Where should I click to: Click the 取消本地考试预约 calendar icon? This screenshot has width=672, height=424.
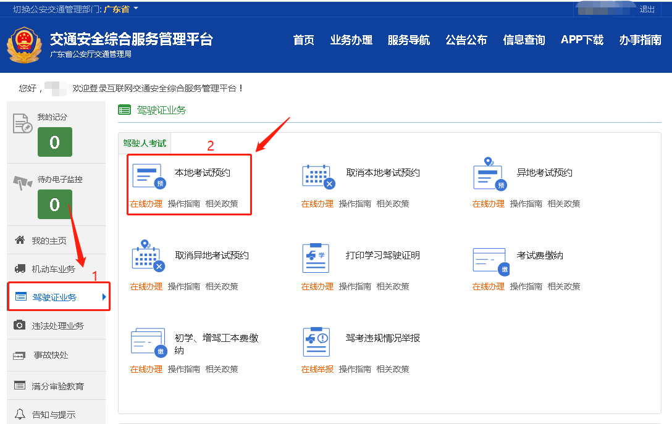317,175
